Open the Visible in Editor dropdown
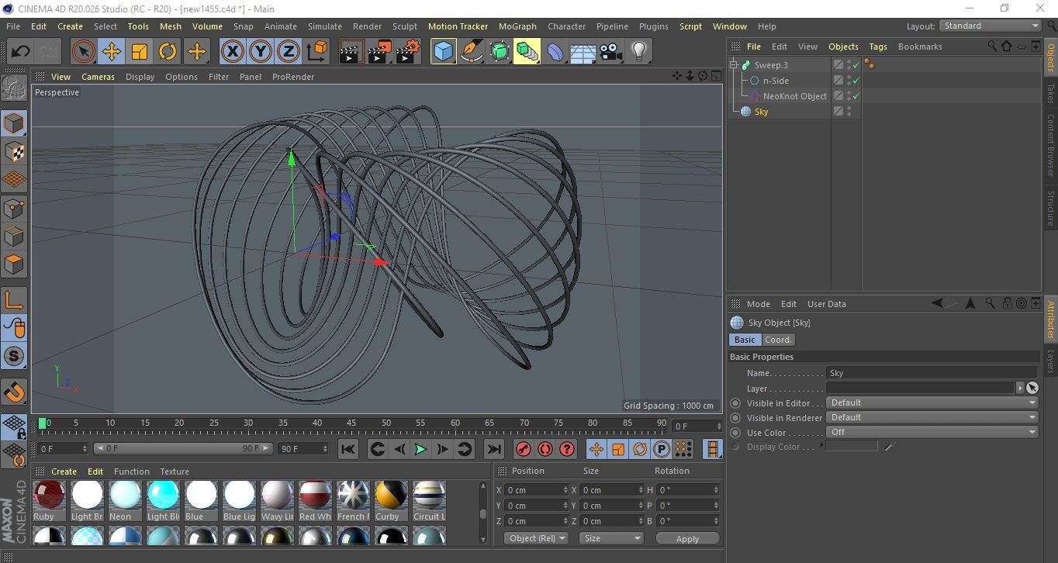The height and width of the screenshot is (563, 1058). (x=932, y=402)
